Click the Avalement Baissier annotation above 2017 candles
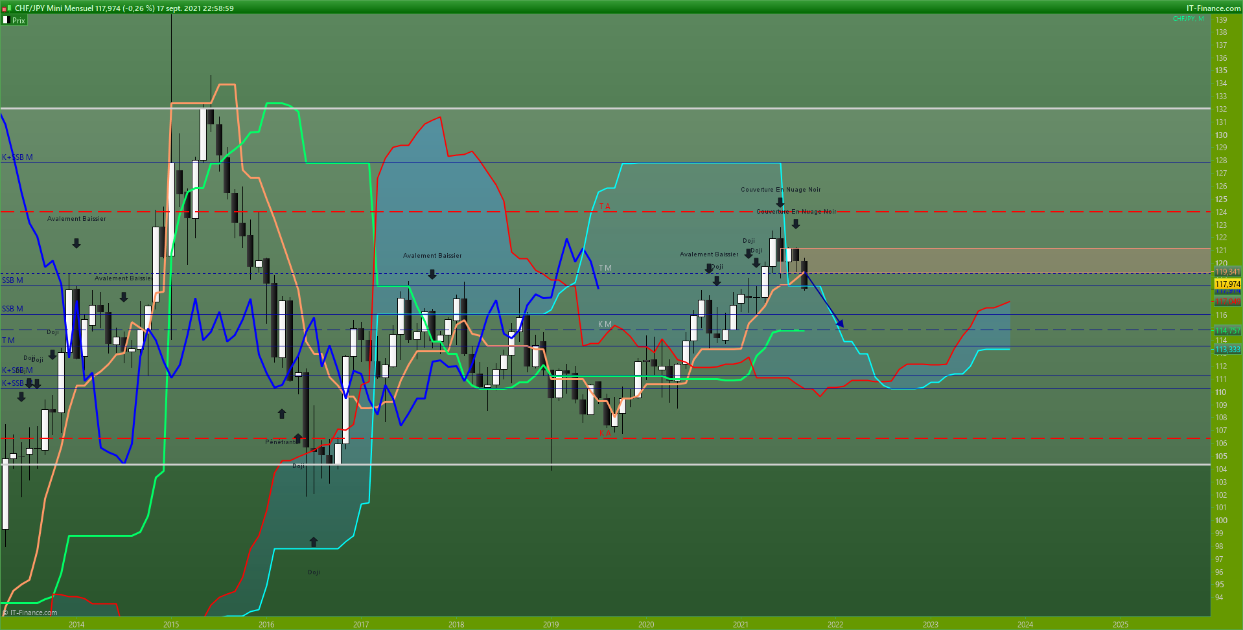Image resolution: width=1243 pixels, height=630 pixels. (x=432, y=256)
